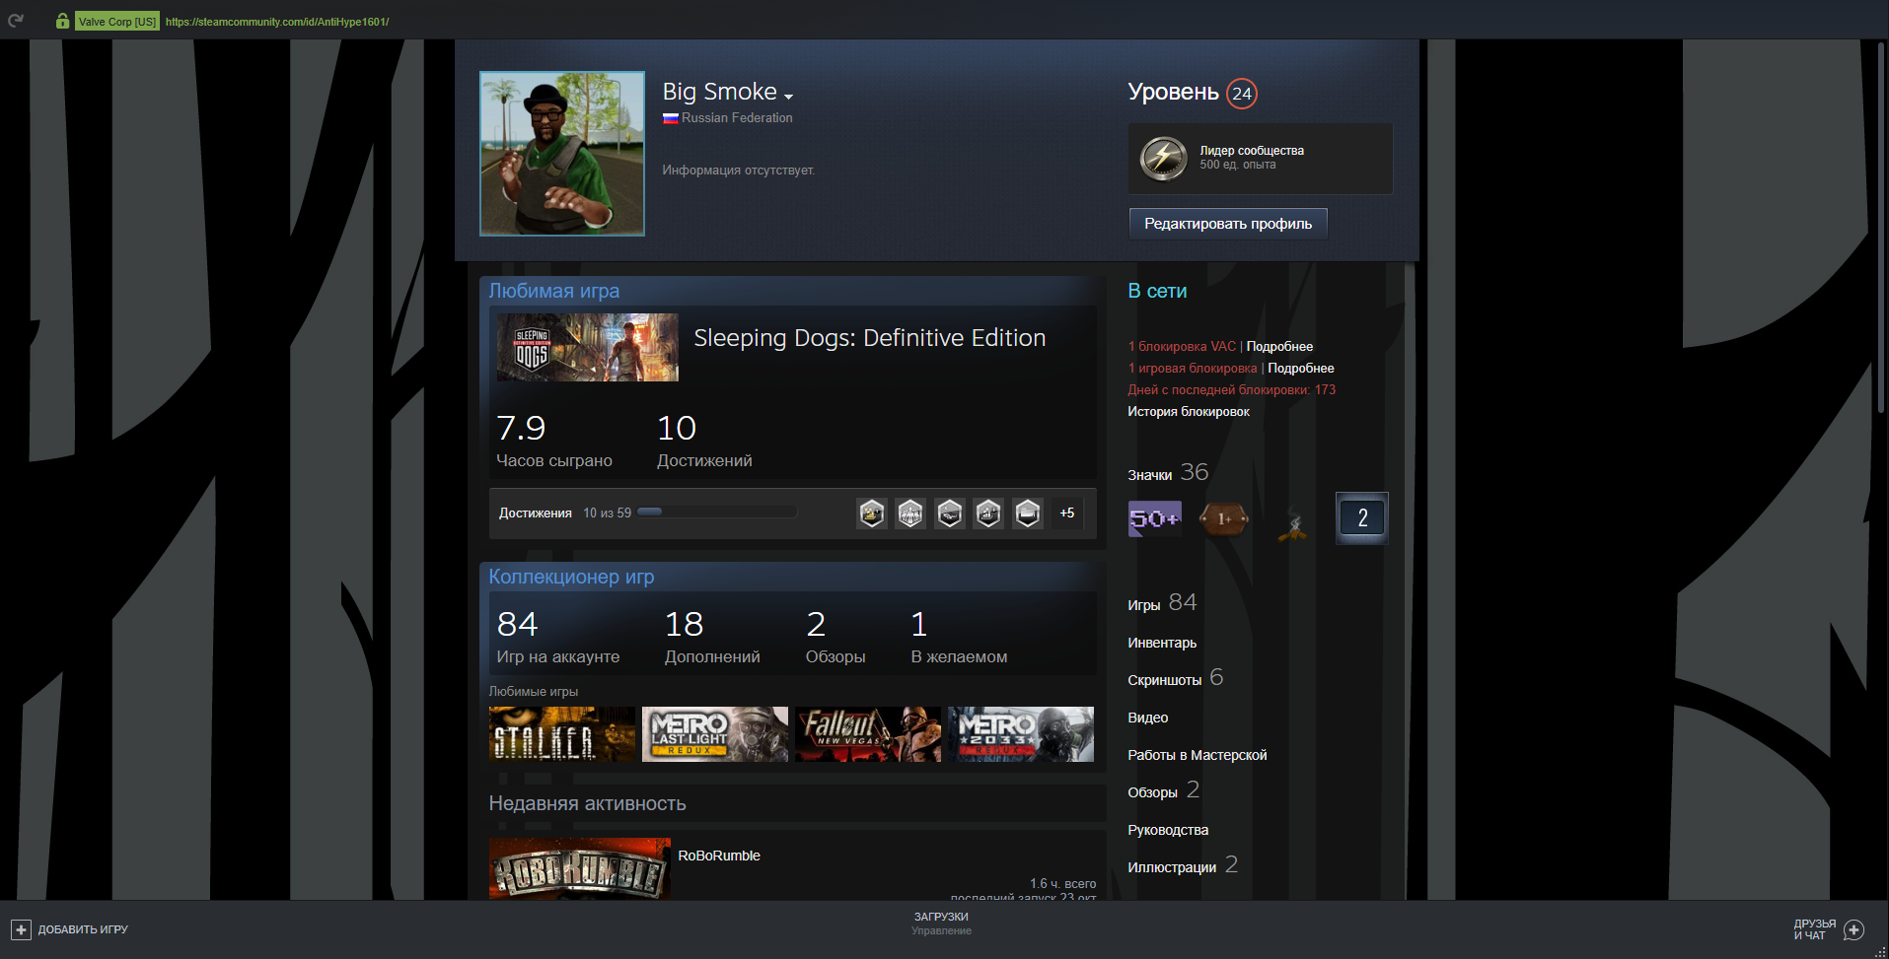Open the Лидер сообщества badge icon
This screenshot has height=959, width=1889.
coord(1164,158)
